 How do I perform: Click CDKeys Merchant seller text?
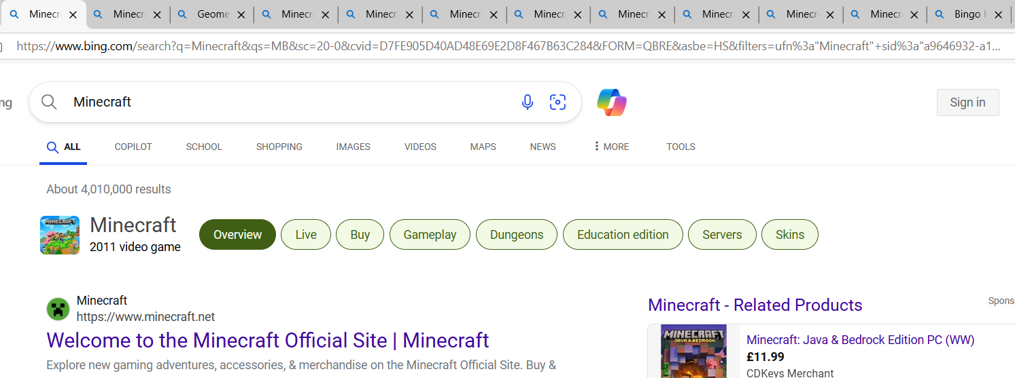pos(790,373)
